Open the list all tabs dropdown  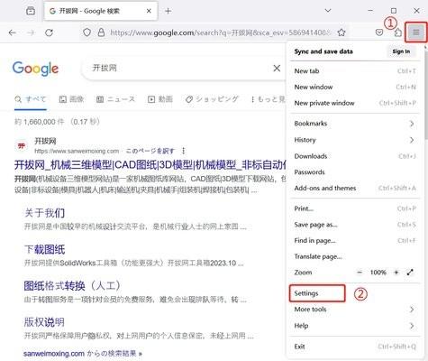(328, 11)
